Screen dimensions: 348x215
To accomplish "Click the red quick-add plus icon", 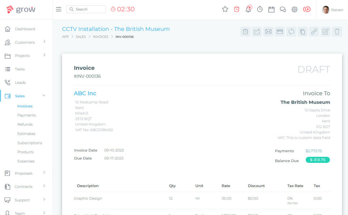I will pos(307,9).
